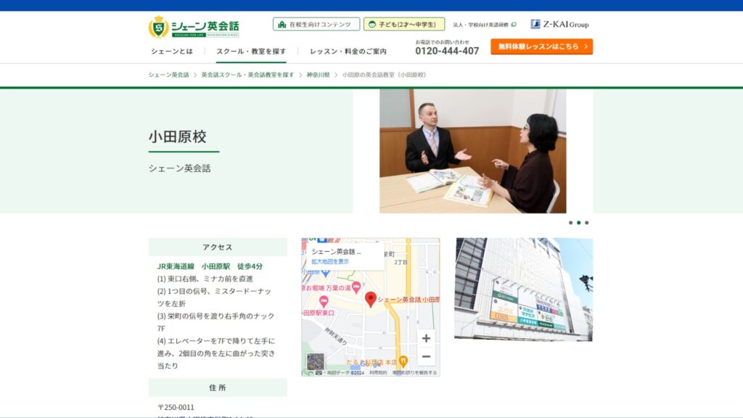Zoom in the map with plus button
743x418 pixels.
[x=426, y=338]
